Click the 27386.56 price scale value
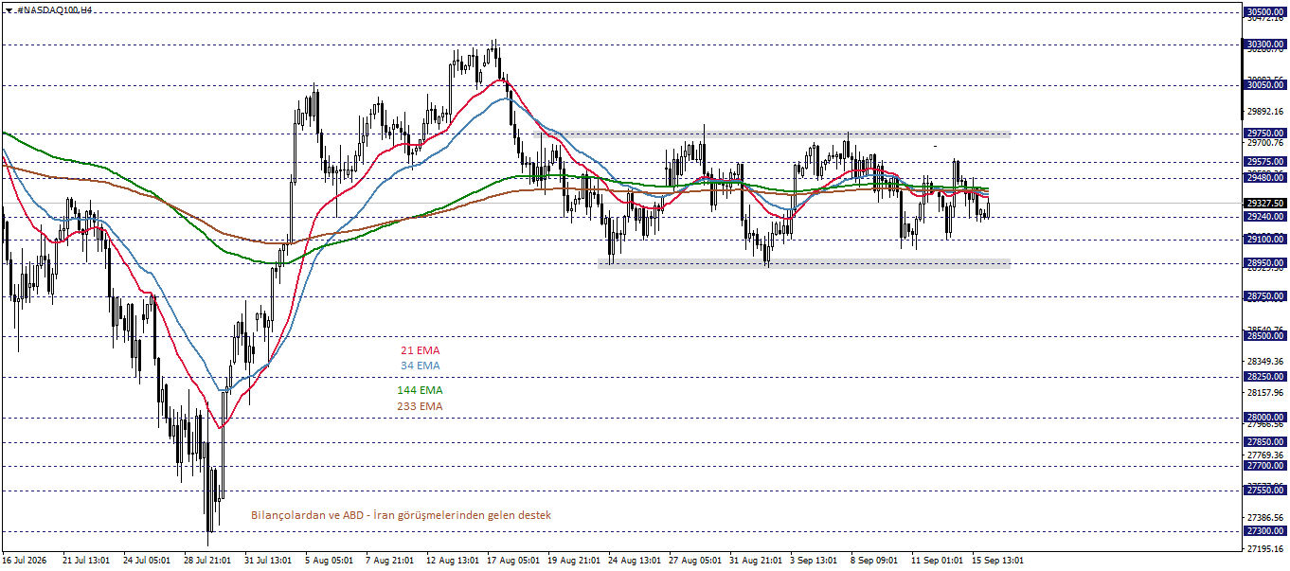 [x=1265, y=518]
